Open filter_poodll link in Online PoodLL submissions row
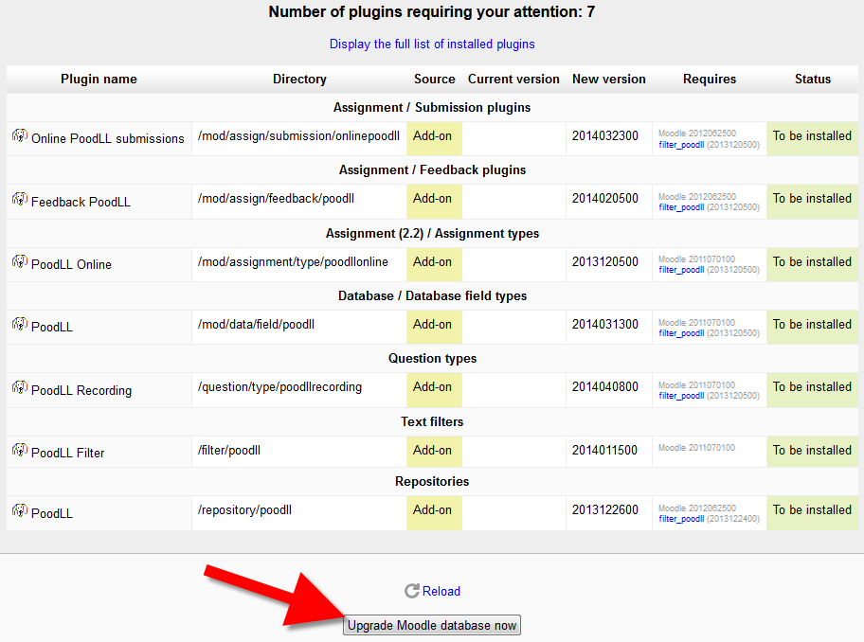The height and width of the screenshot is (642, 864). point(681,144)
